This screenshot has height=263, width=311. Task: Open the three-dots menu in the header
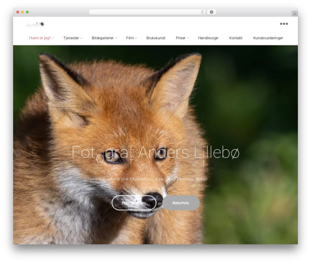pos(284,24)
